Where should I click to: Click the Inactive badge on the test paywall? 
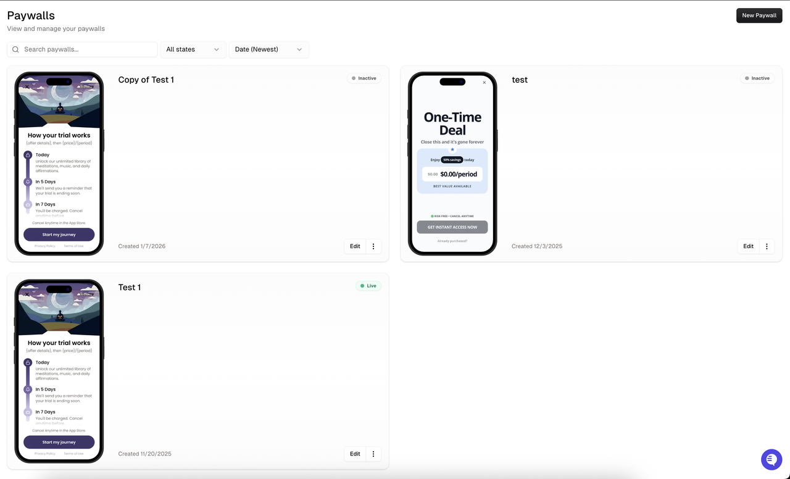757,78
